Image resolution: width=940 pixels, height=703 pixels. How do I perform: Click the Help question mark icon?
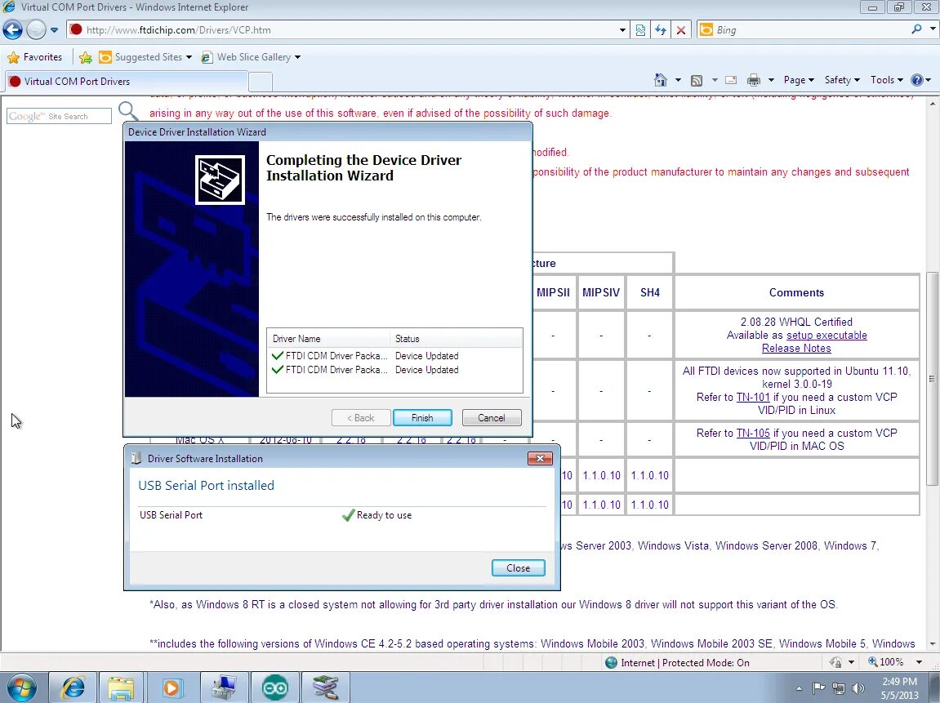[x=916, y=80]
